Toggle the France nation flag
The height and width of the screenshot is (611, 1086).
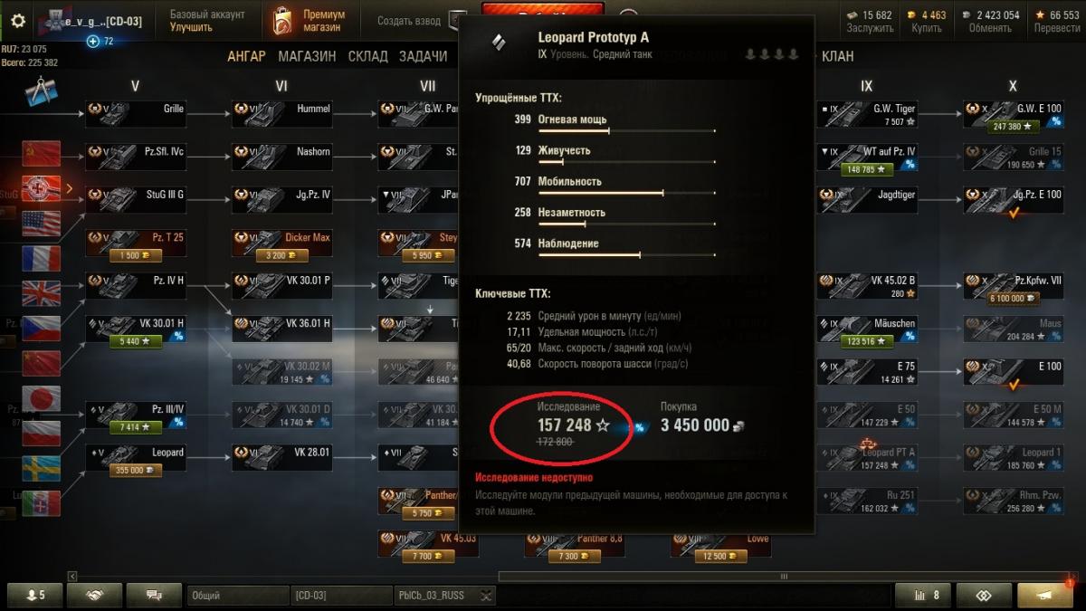[42, 259]
